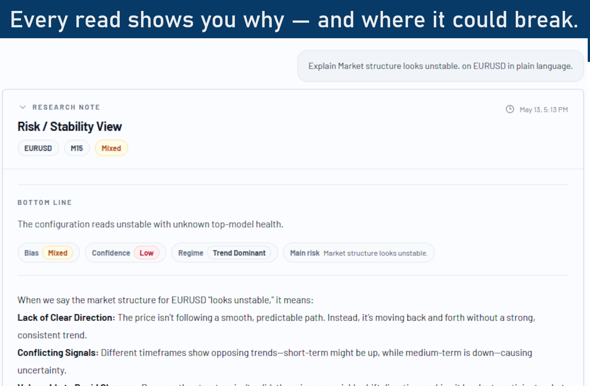590x386 pixels.
Task: Click the Confidence Low pill
Action: tap(126, 253)
